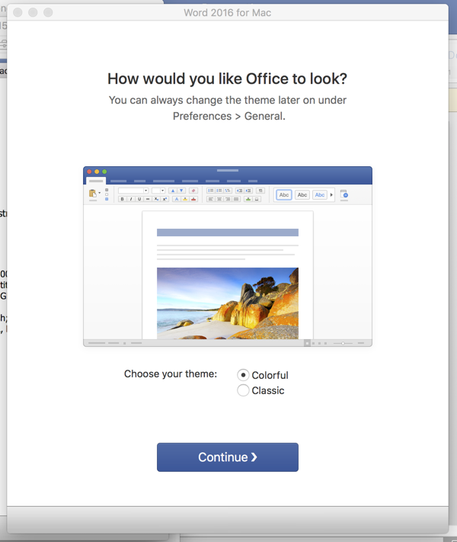Image resolution: width=457 pixels, height=542 pixels.
Task: Click the bullet list icon in preview
Action: coord(210,191)
